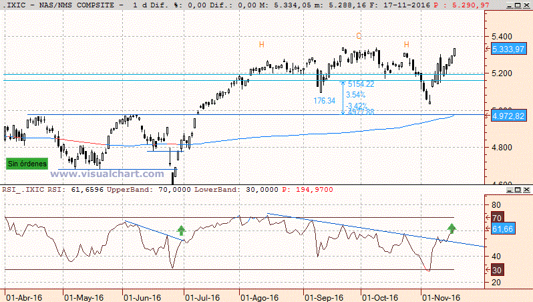Select the orange C label above peak

(x=359, y=35)
